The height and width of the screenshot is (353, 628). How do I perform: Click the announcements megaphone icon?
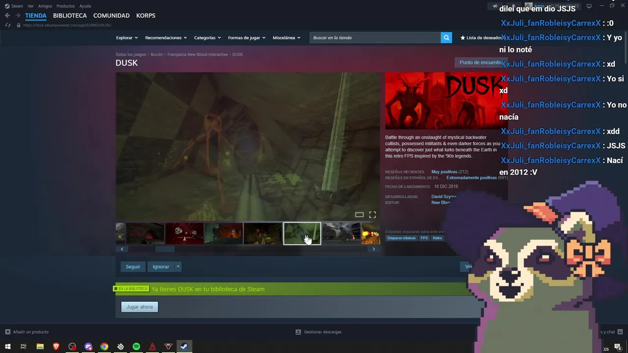pos(495,6)
